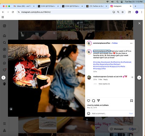Go to Home in Instagram sidebar
The width and height of the screenshot is (145, 136).
point(4,36)
